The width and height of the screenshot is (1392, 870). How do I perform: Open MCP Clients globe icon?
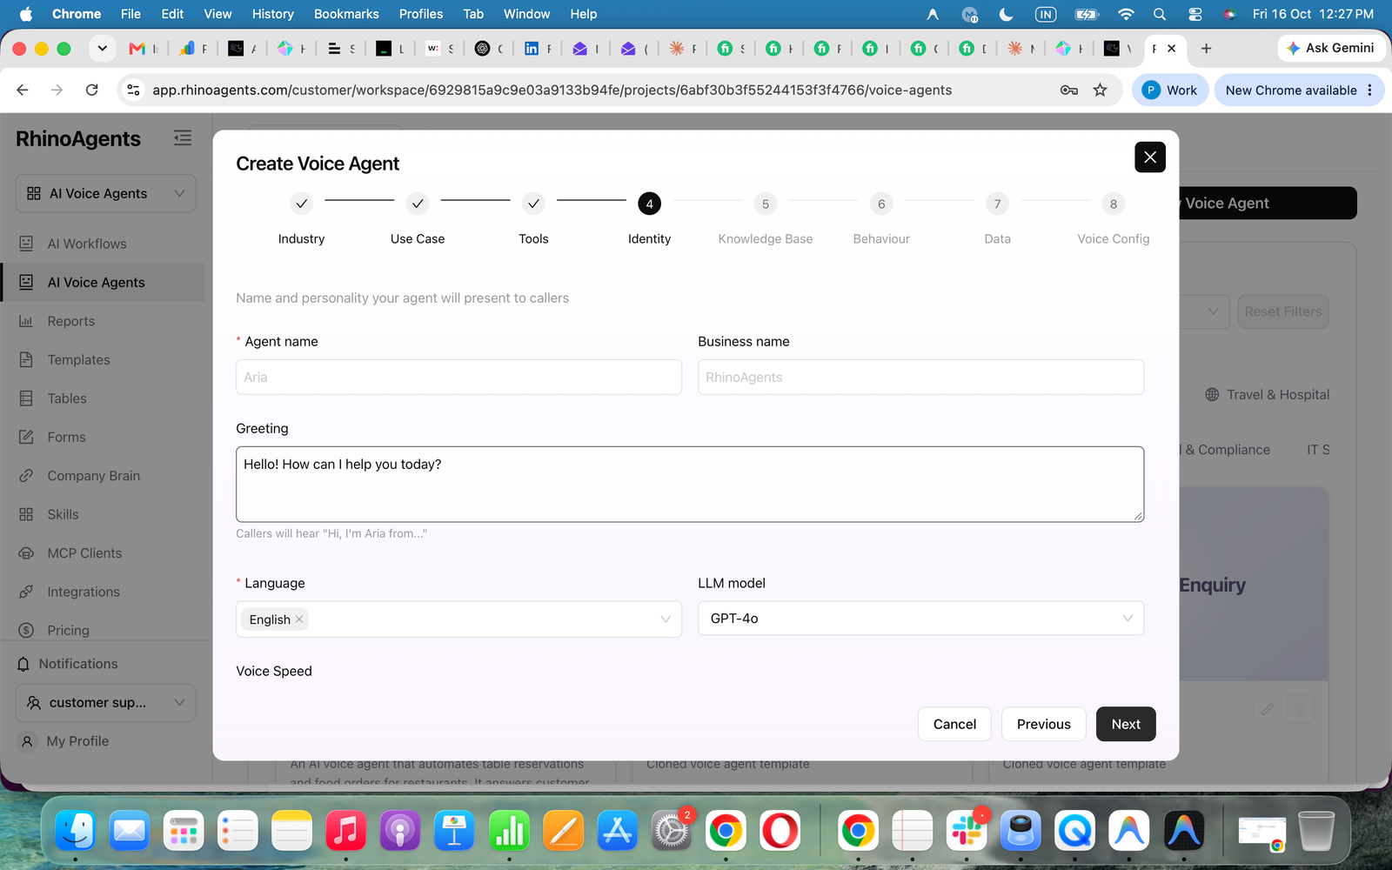coord(26,553)
